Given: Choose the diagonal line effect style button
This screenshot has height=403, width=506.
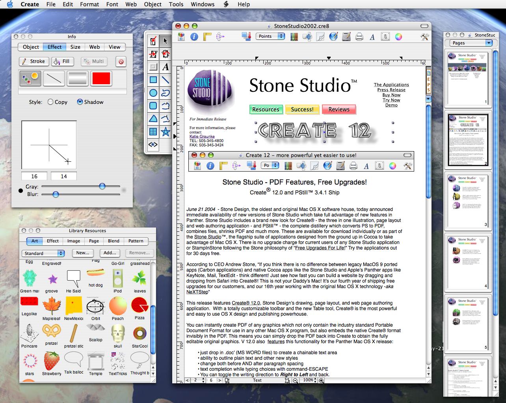Looking at the screenshot, I should 54,78.
